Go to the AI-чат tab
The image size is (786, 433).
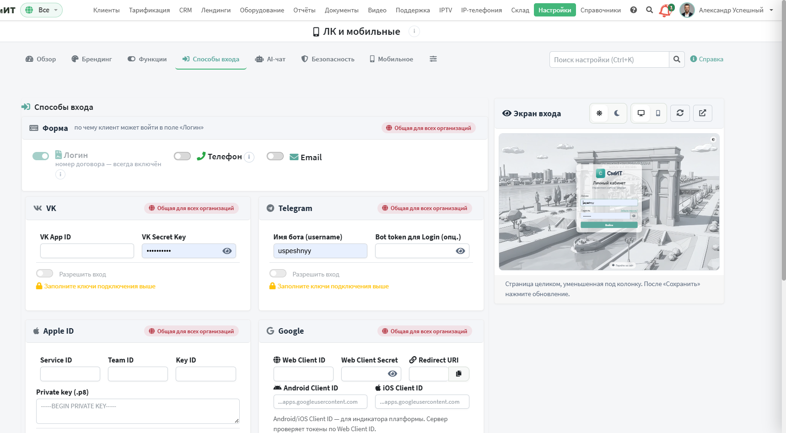(270, 59)
